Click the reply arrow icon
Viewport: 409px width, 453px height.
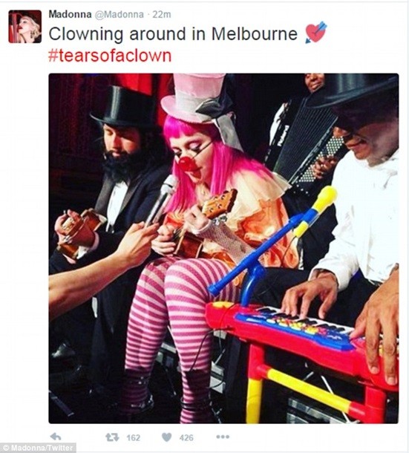[x=55, y=437]
